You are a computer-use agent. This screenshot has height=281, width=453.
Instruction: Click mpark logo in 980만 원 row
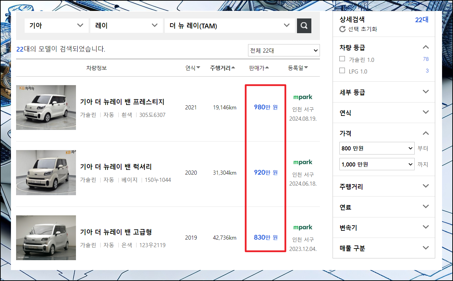pos(303,97)
